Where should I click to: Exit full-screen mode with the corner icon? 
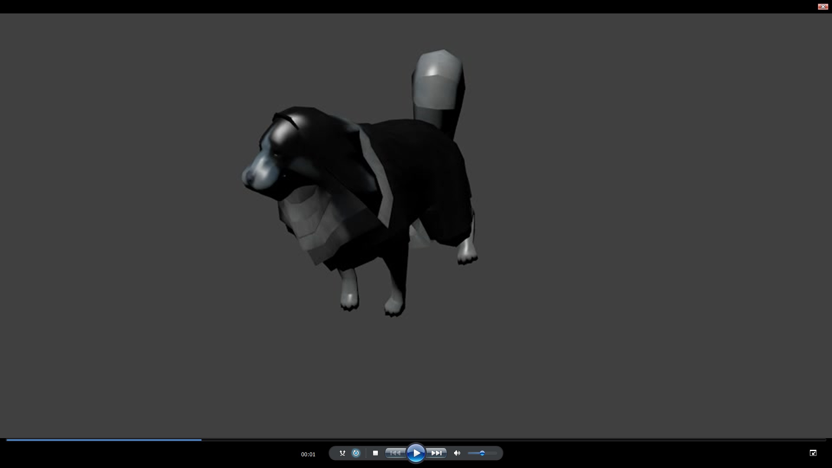tap(814, 452)
